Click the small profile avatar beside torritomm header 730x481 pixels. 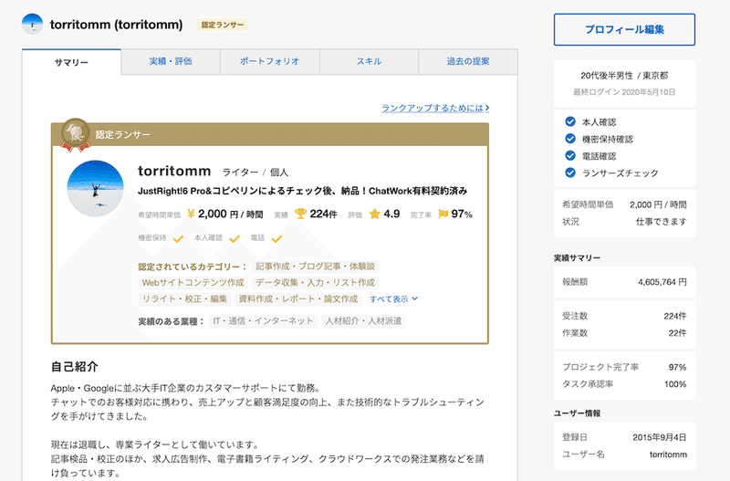tap(32, 25)
